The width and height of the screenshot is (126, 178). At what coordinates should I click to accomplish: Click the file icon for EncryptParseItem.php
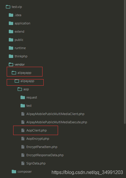coord(23,147)
